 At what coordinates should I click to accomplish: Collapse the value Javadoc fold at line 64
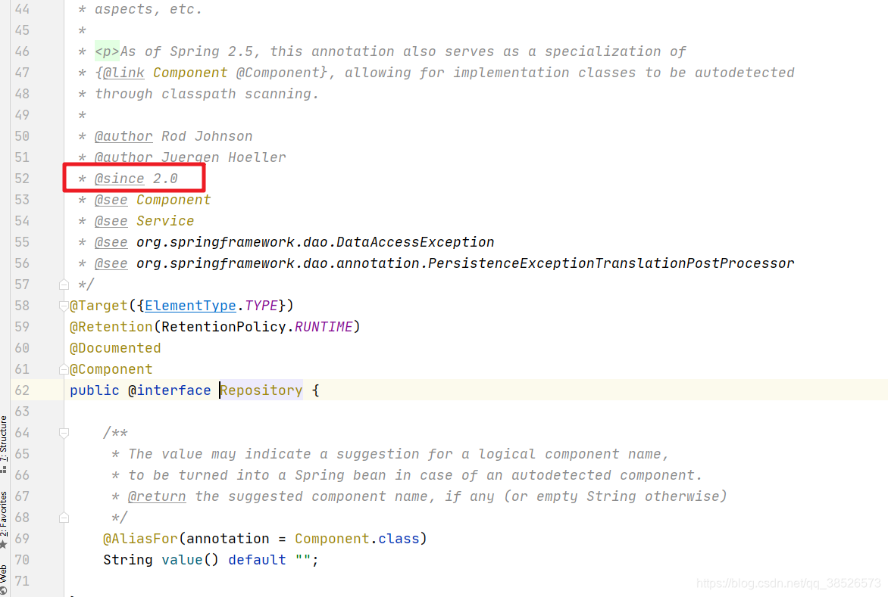click(x=64, y=433)
